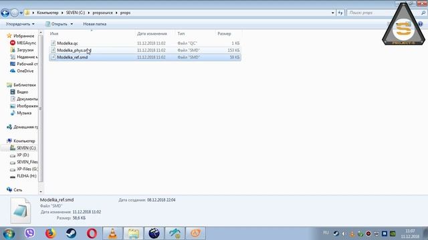The width and height of the screenshot is (428, 240).
Task: Launch Firefox from the taskbar
Action: 50,233
